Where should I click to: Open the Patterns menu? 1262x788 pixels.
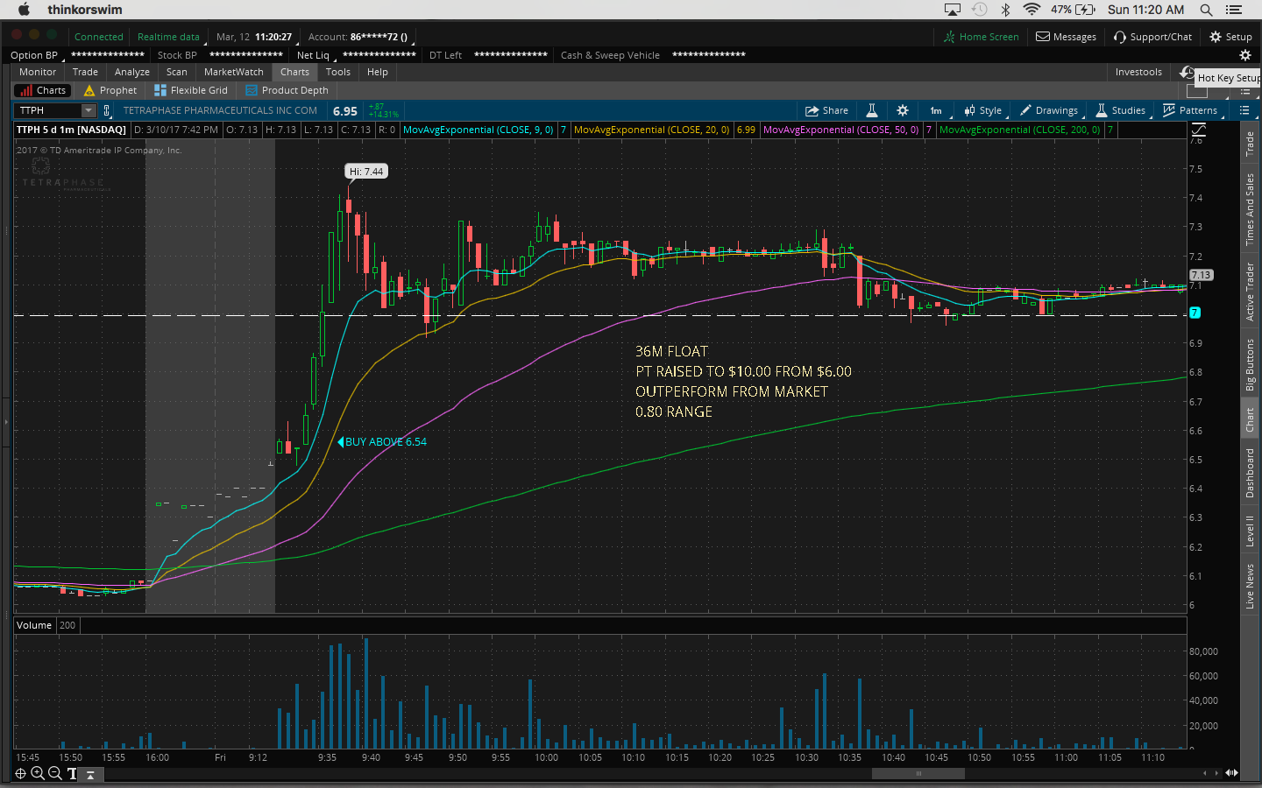click(x=1190, y=110)
